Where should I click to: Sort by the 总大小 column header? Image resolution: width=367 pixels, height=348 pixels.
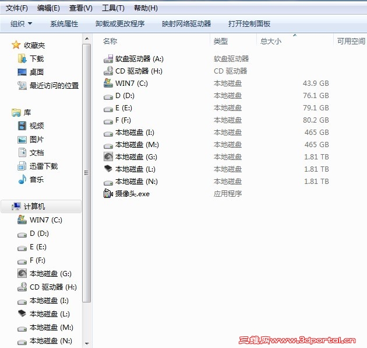coord(270,41)
